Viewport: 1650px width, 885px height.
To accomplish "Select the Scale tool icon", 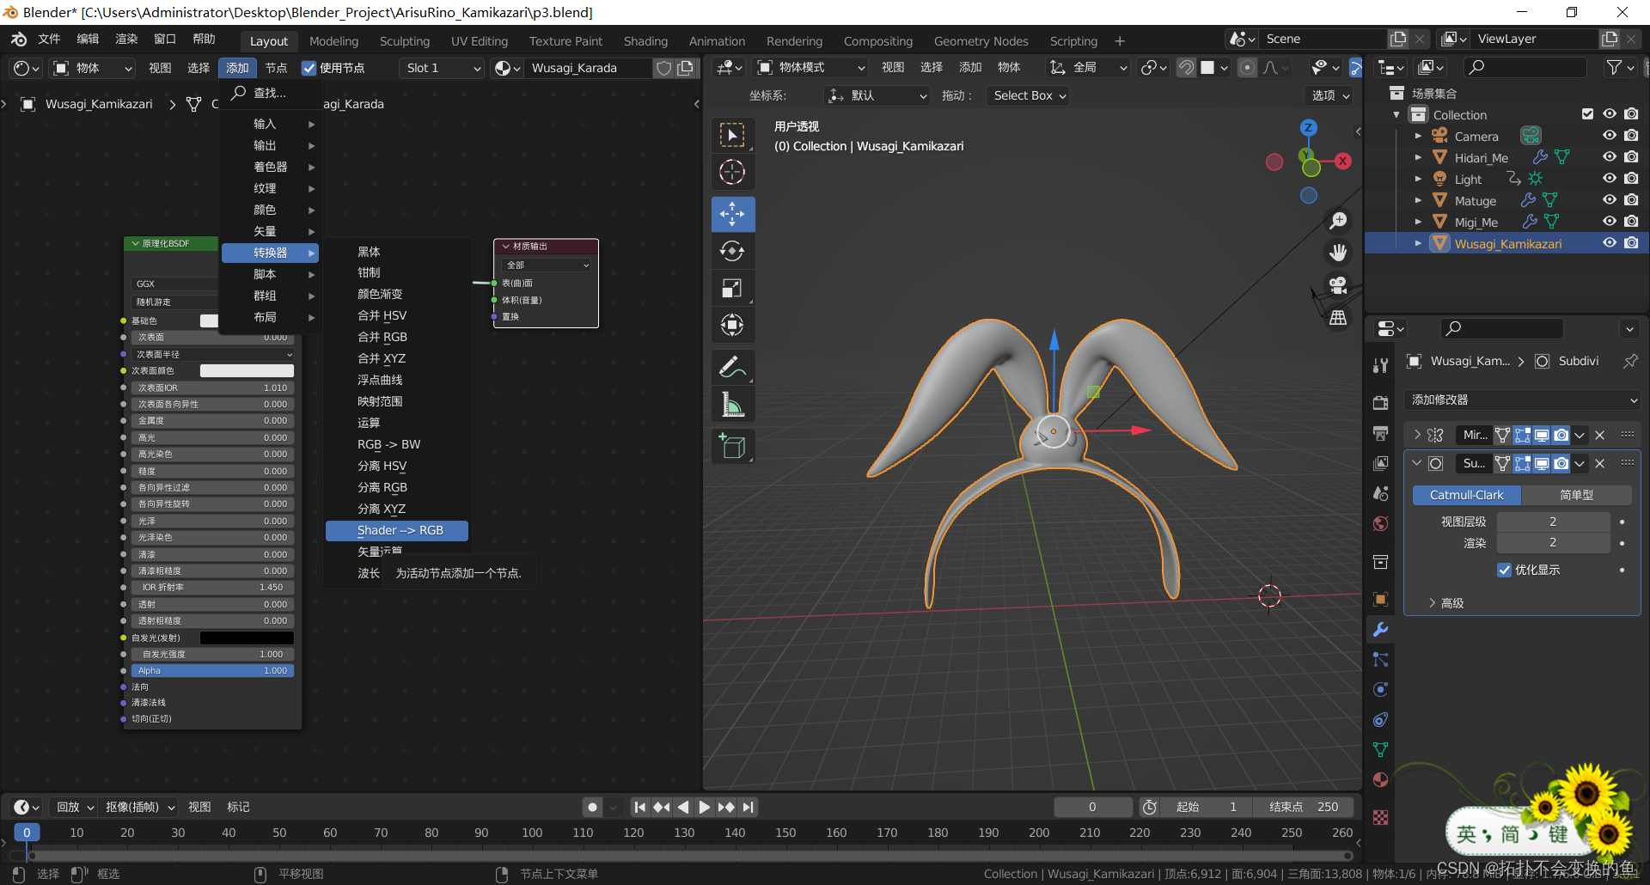I will coord(732,288).
